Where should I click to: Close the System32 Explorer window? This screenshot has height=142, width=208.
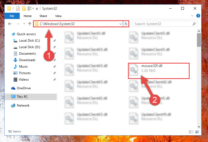[195, 8]
